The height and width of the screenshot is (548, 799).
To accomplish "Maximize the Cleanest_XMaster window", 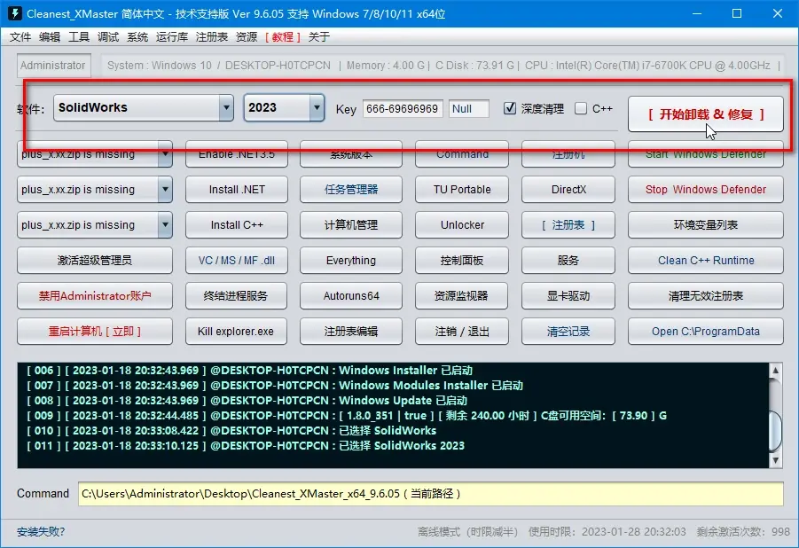I will [x=737, y=13].
